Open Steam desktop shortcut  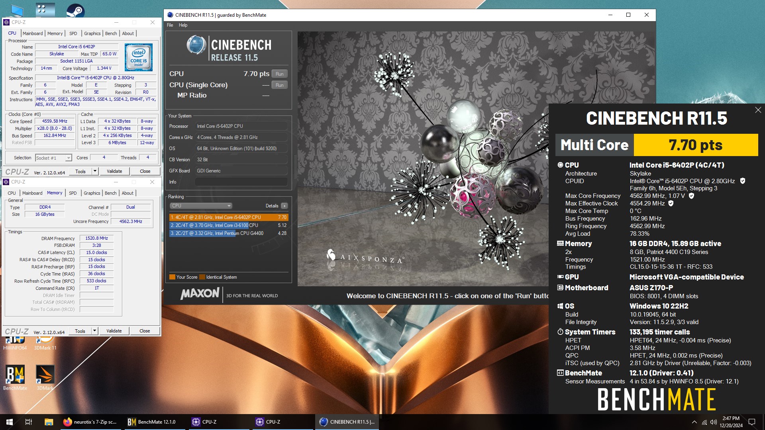click(x=75, y=10)
